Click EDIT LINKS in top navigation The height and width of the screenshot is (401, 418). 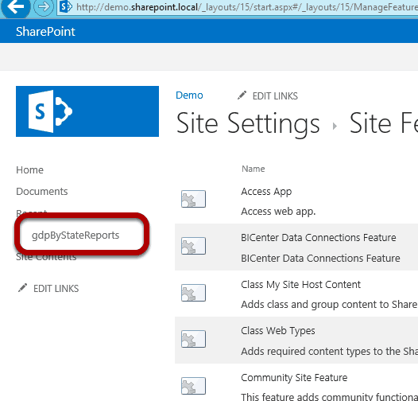tap(275, 95)
